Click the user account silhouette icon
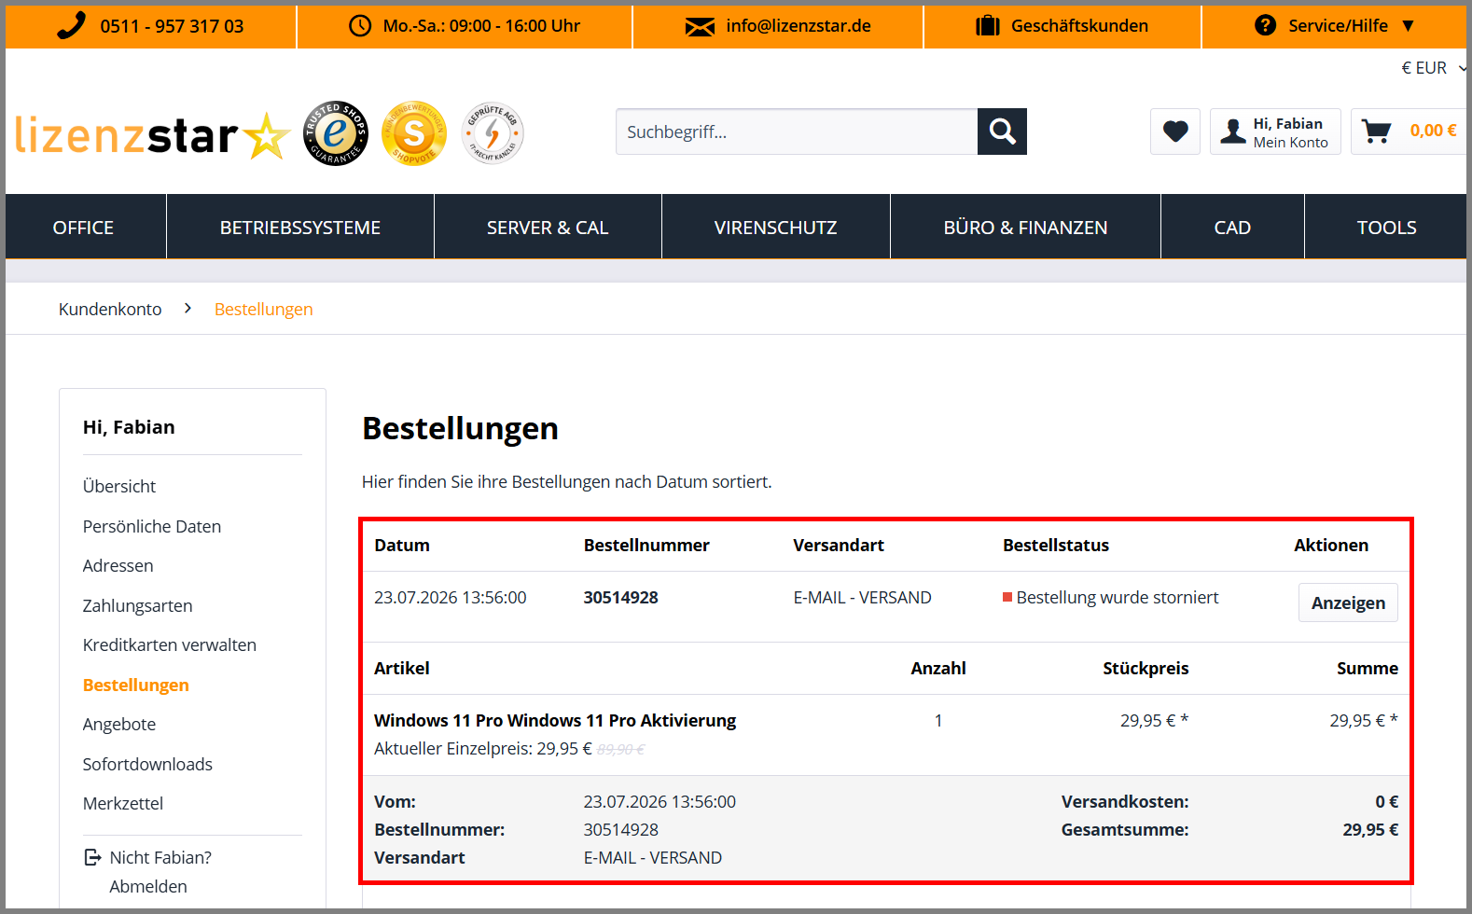This screenshot has height=914, width=1472. pos(1233,132)
